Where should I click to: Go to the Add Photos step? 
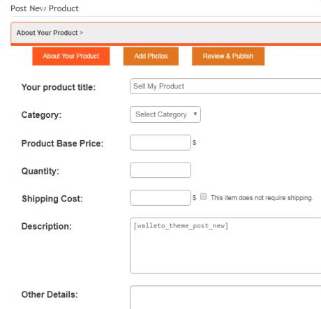click(151, 56)
